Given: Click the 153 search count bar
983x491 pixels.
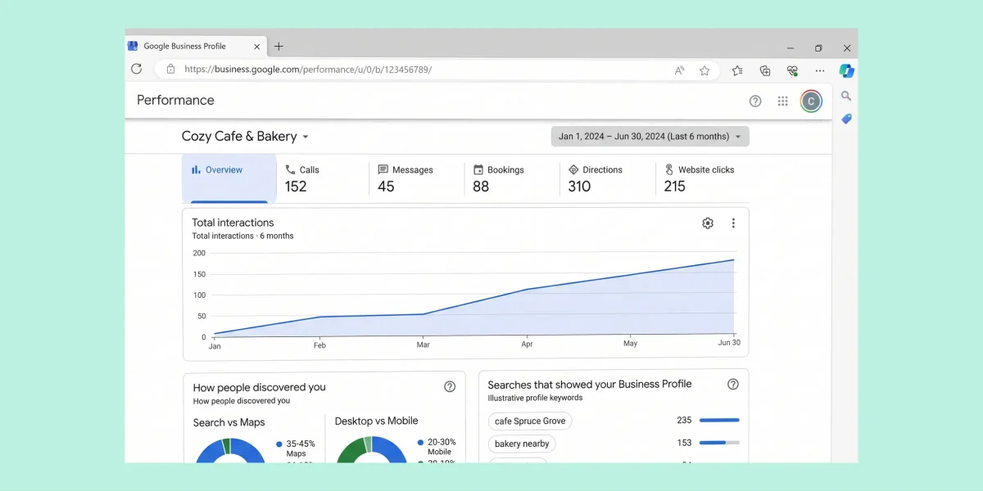Looking at the screenshot, I should (x=719, y=443).
